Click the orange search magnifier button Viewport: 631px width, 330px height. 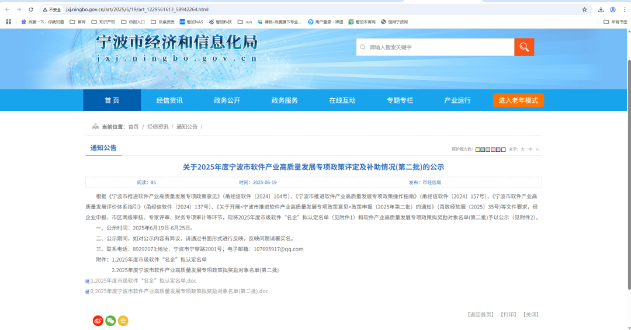[523, 47]
